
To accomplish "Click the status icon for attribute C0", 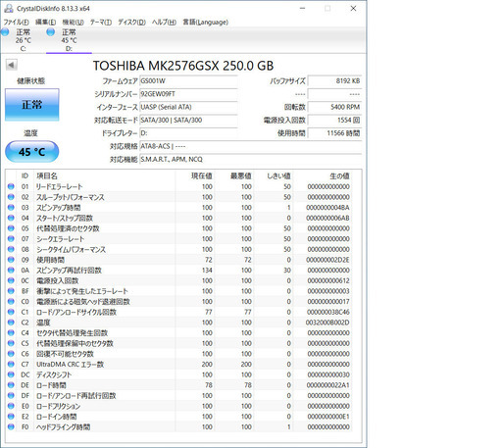I will pos(11,302).
